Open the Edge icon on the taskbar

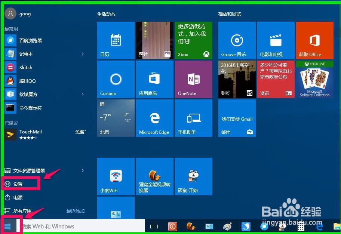coord(319,227)
